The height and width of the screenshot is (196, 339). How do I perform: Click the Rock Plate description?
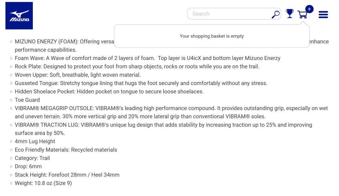coord(137,67)
